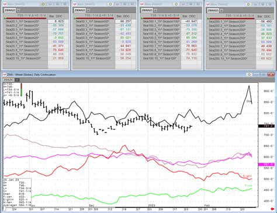Viewport: 277px width, 213px height.
Task: Click the CQG logo icon of the Sea100 monitor window
Action: point(142,4)
